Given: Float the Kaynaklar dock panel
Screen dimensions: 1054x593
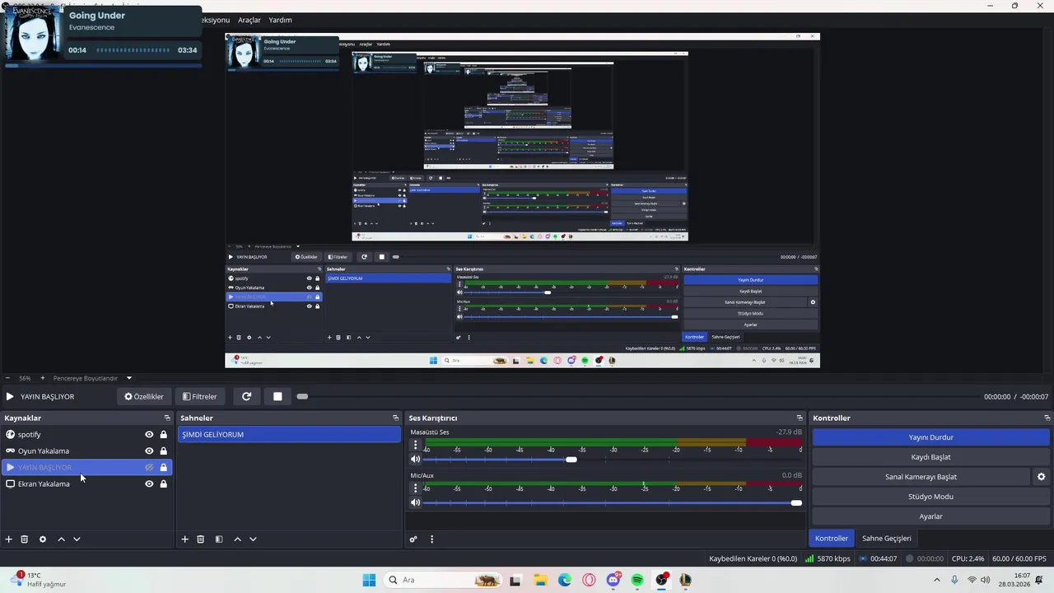Looking at the screenshot, I should click(x=167, y=418).
